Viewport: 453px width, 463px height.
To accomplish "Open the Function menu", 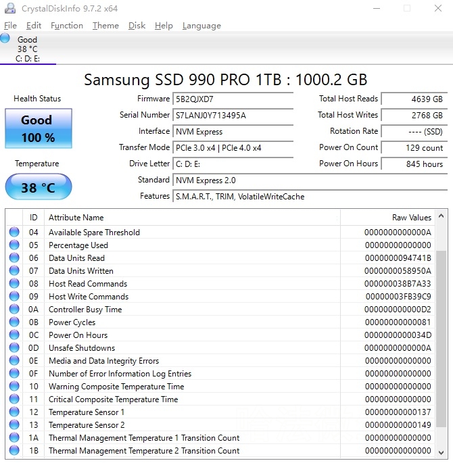I will click(x=67, y=26).
